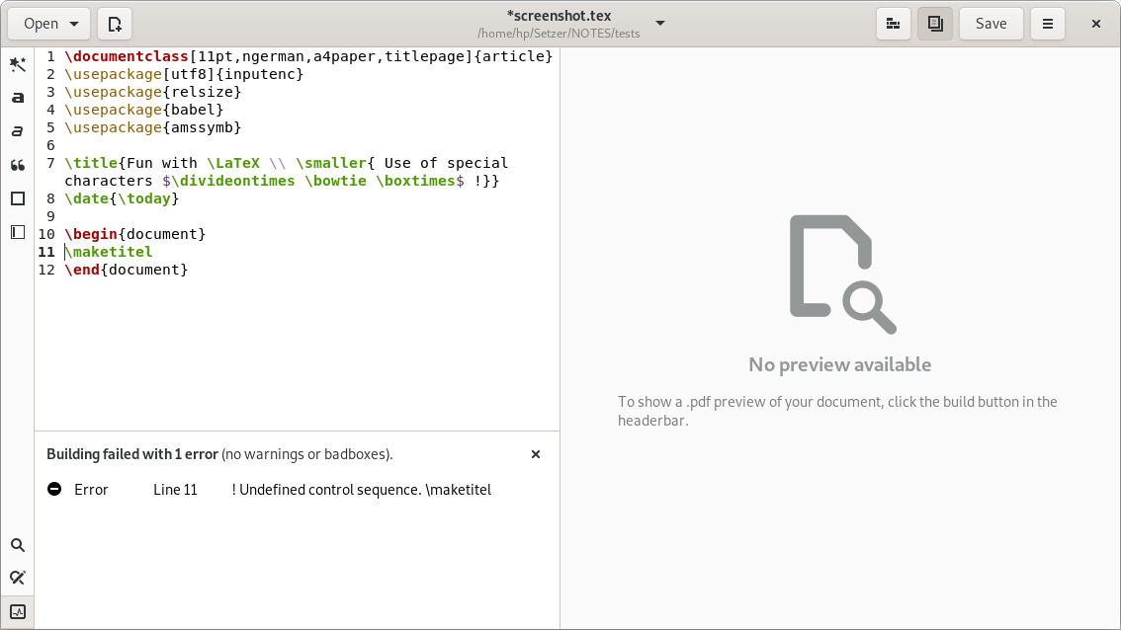Close the build failed log panel

[536, 454]
